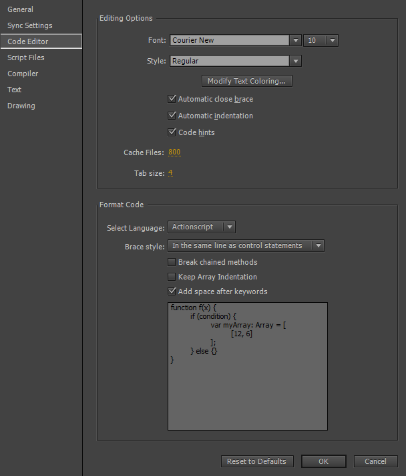Screen dimensions: 406x476
Task: Open the General preferences category
Action: pyautogui.click(x=20, y=9)
